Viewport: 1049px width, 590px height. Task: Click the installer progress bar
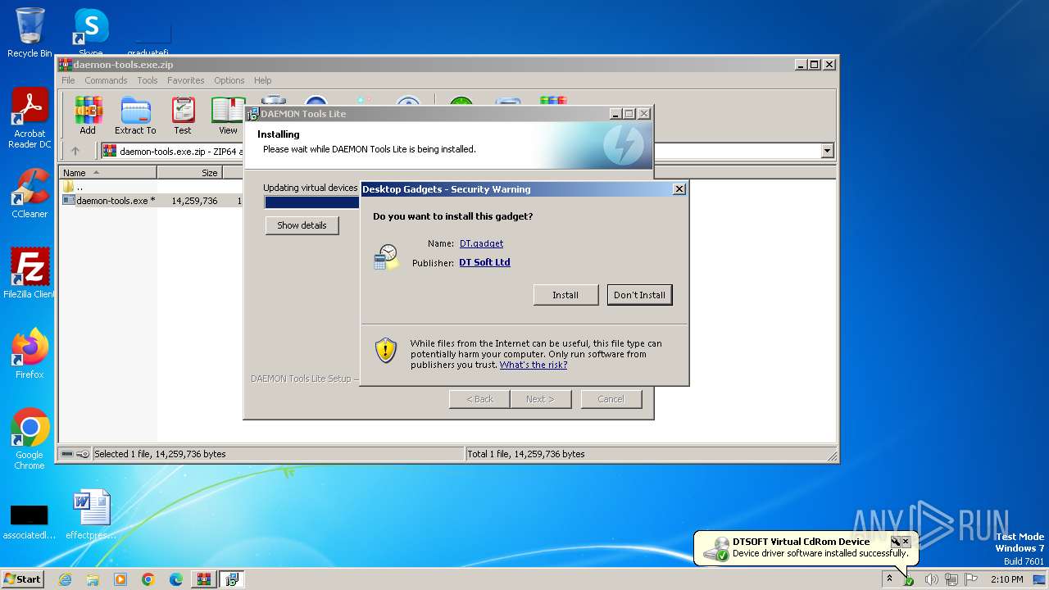(x=312, y=202)
